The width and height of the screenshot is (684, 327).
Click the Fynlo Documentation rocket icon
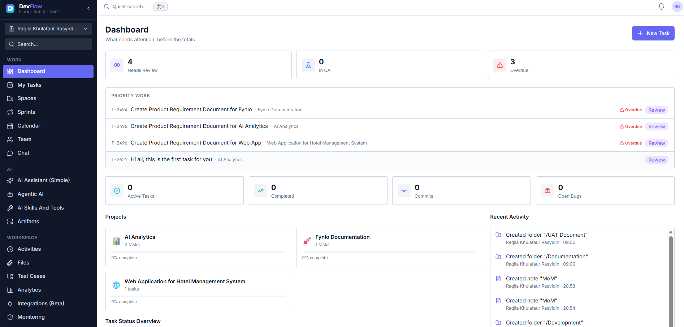pos(307,241)
